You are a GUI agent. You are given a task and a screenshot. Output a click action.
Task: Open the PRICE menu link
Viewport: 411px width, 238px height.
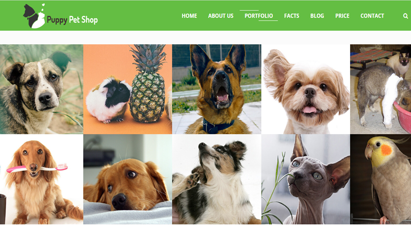point(342,16)
